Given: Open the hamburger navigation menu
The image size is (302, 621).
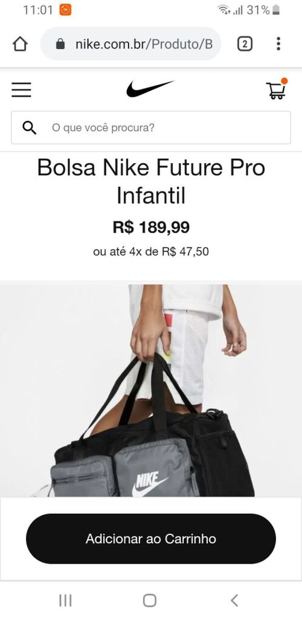Looking at the screenshot, I should [x=21, y=90].
